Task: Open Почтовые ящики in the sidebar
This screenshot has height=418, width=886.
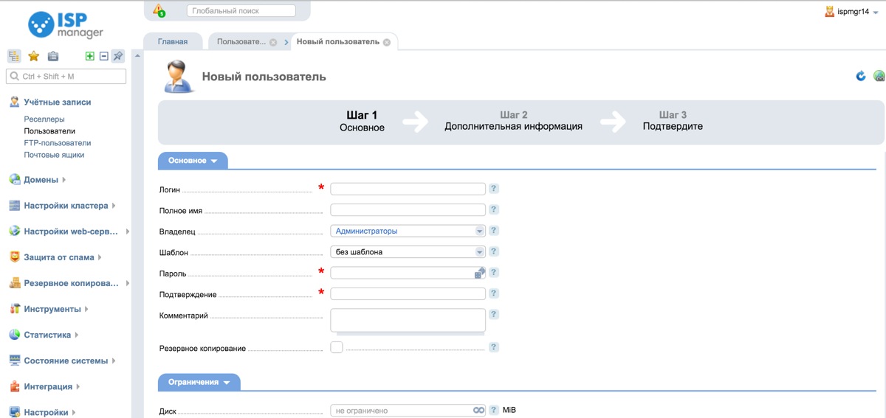Action: point(54,155)
